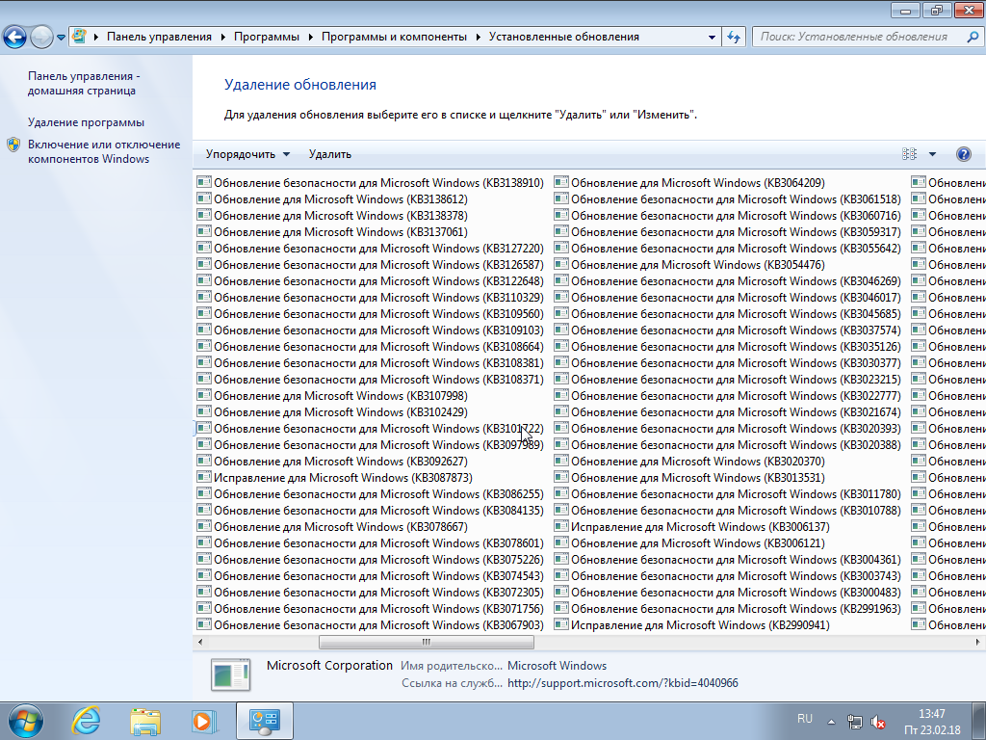
Task: Click icon of update KB3020370
Action: 561,461
